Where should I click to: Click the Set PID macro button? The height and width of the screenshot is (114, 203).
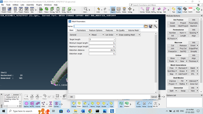[183, 51]
